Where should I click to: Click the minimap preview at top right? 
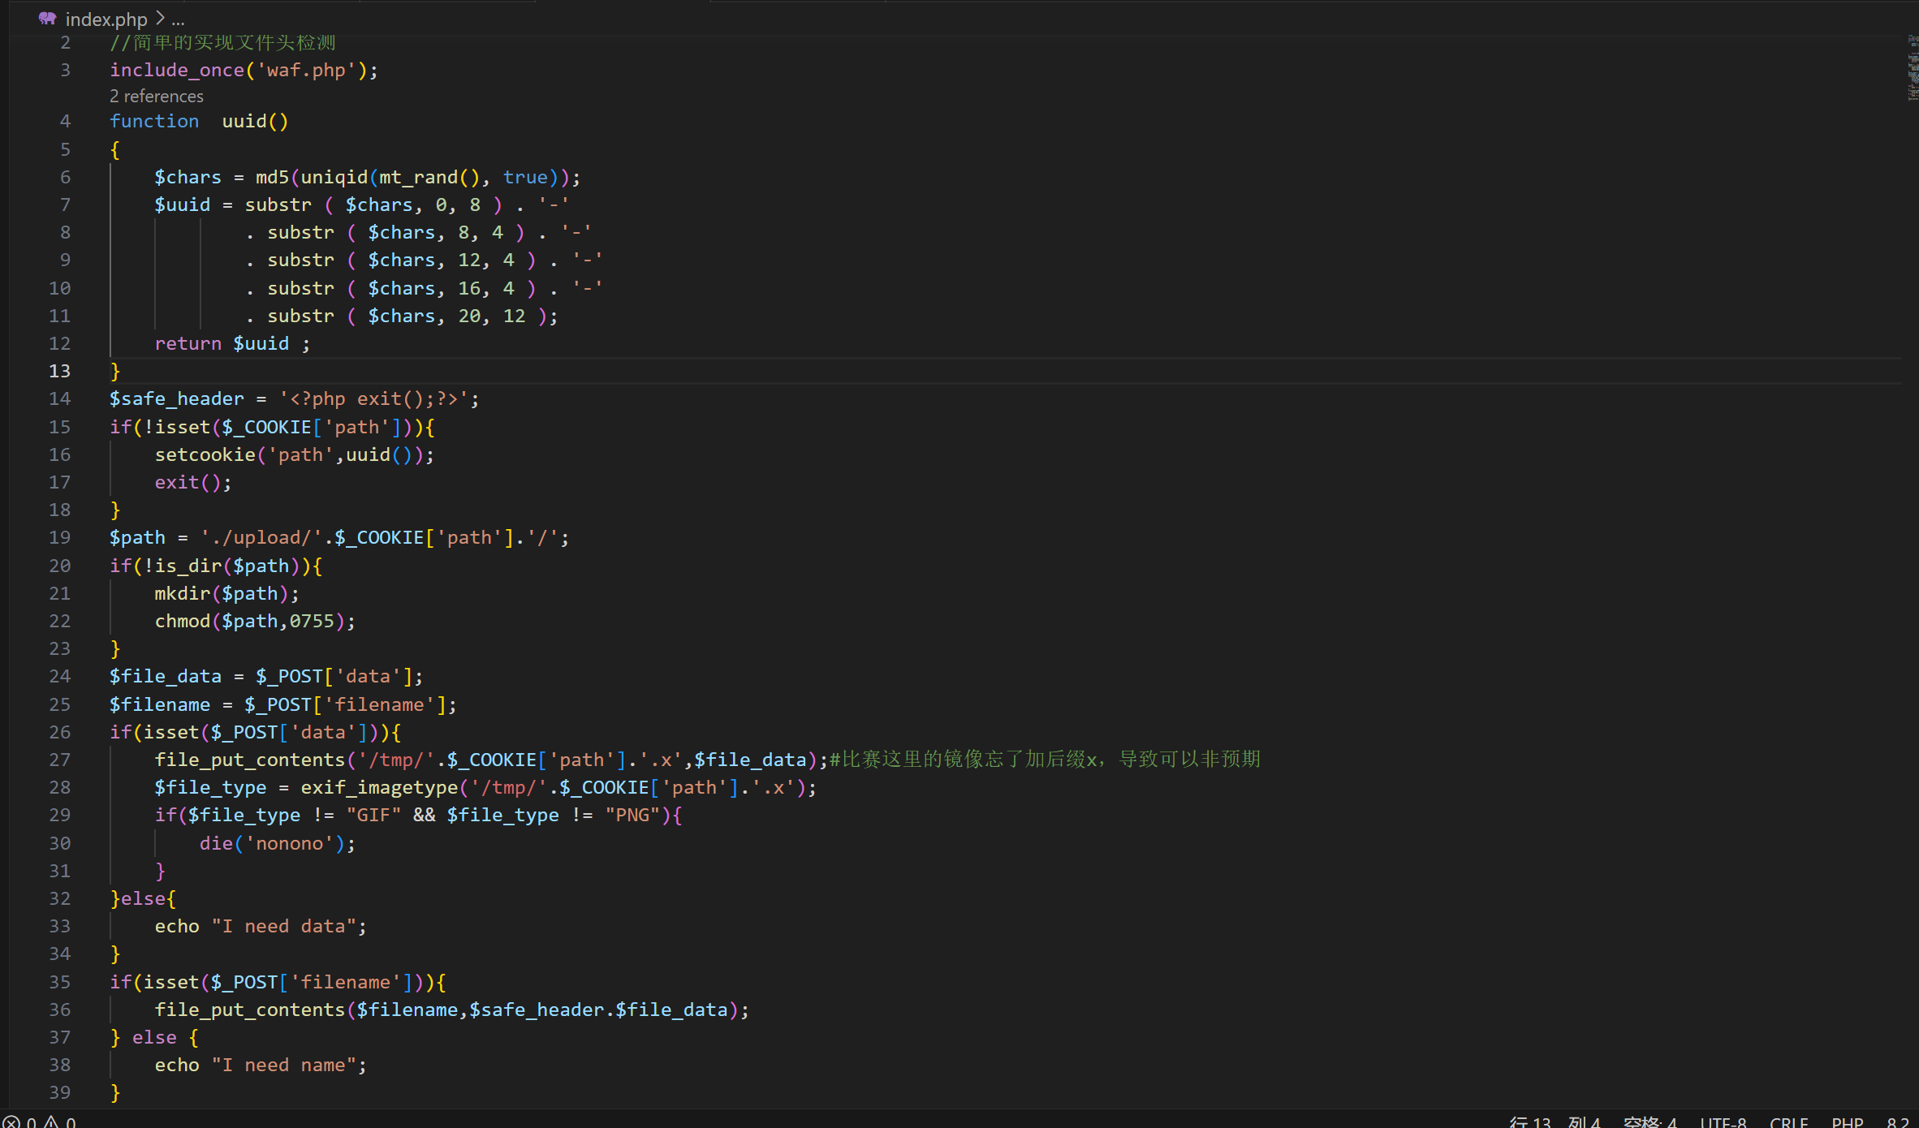pyautogui.click(x=1913, y=69)
